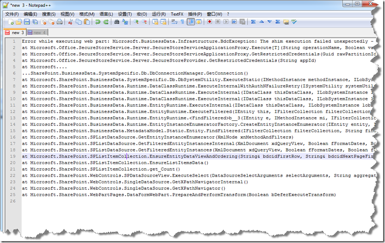Play back the recorded macro

226,22
